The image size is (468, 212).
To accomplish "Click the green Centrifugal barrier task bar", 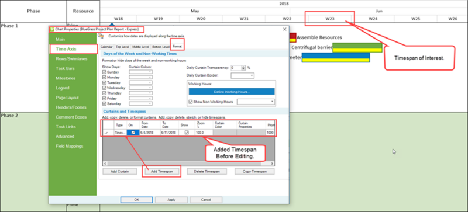I will 357,47.
